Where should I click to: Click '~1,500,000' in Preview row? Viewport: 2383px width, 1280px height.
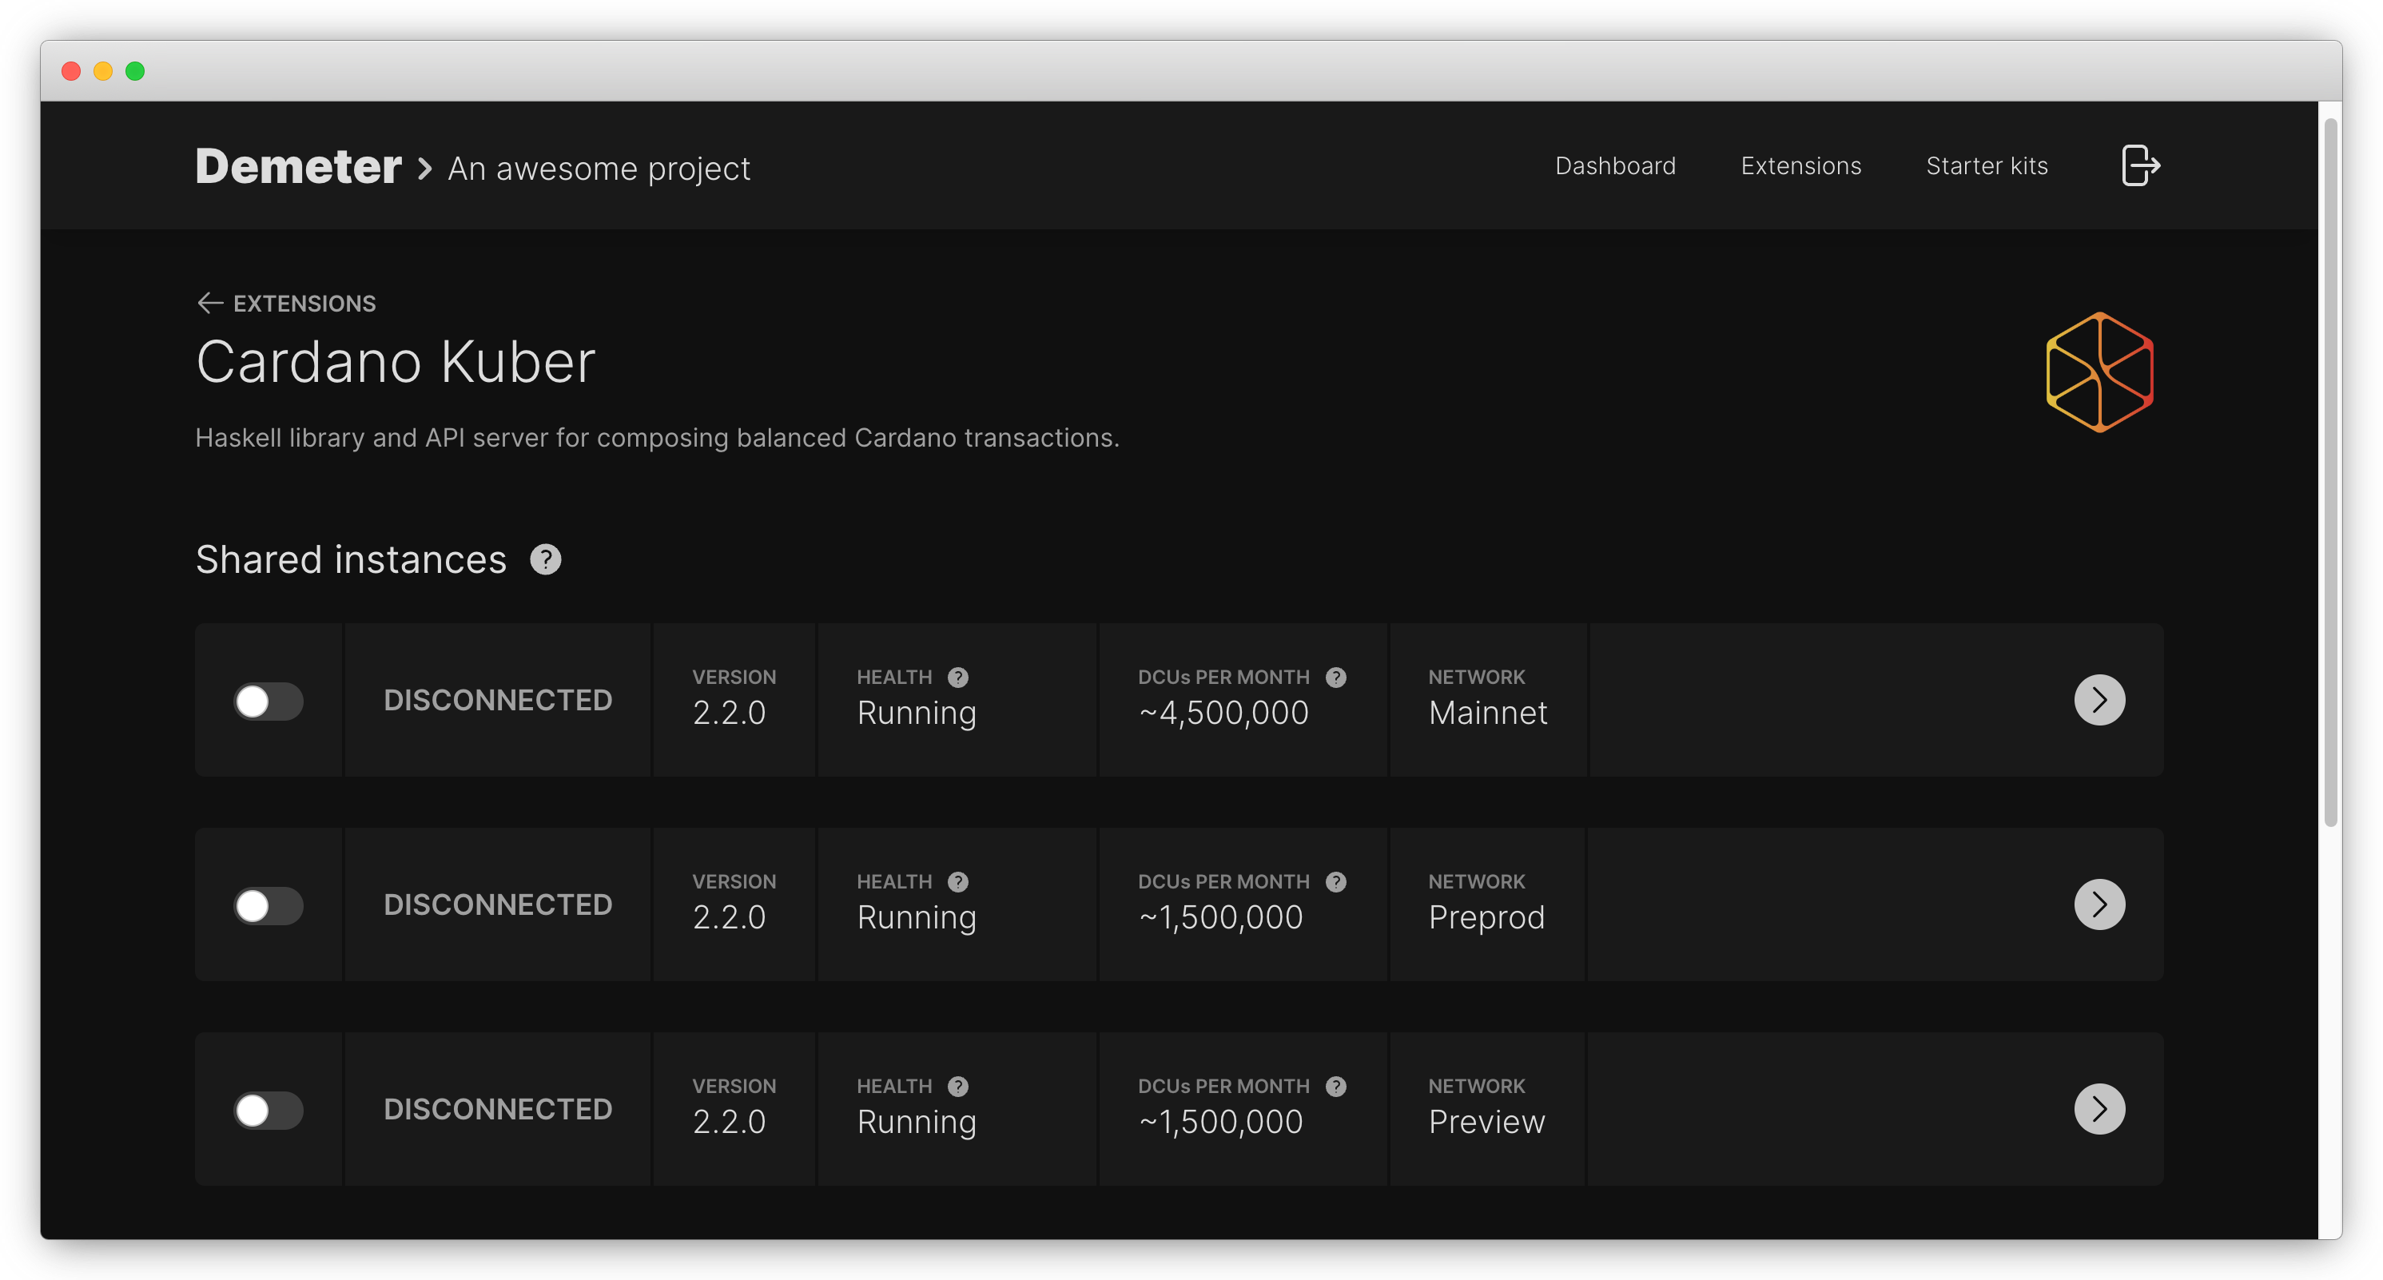1220,1122
